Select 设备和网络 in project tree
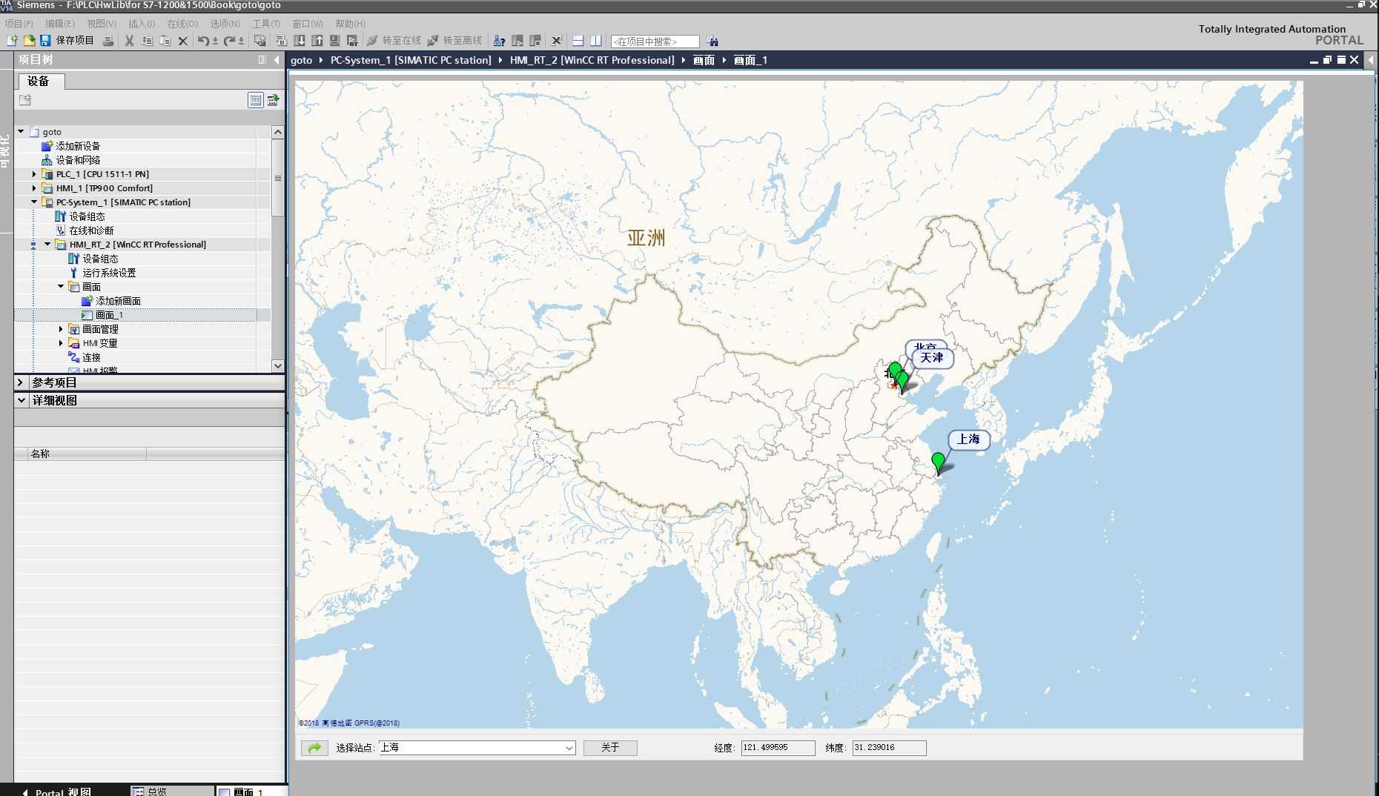Image resolution: width=1379 pixels, height=796 pixels. point(78,160)
